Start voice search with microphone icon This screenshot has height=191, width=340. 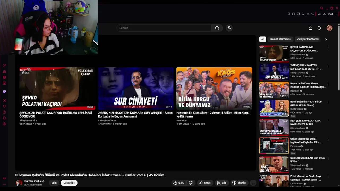coord(229,28)
